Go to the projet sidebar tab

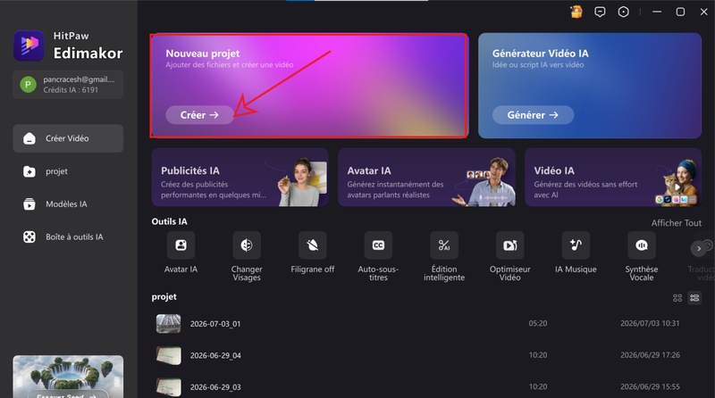coord(68,171)
